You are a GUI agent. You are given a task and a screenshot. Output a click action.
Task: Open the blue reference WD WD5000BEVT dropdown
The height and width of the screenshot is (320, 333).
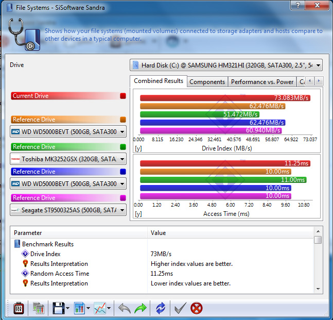coord(68,183)
